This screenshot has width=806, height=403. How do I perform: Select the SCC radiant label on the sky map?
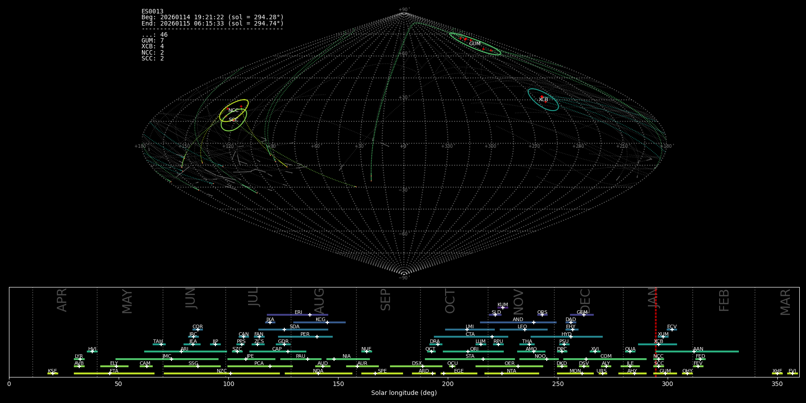coord(233,120)
